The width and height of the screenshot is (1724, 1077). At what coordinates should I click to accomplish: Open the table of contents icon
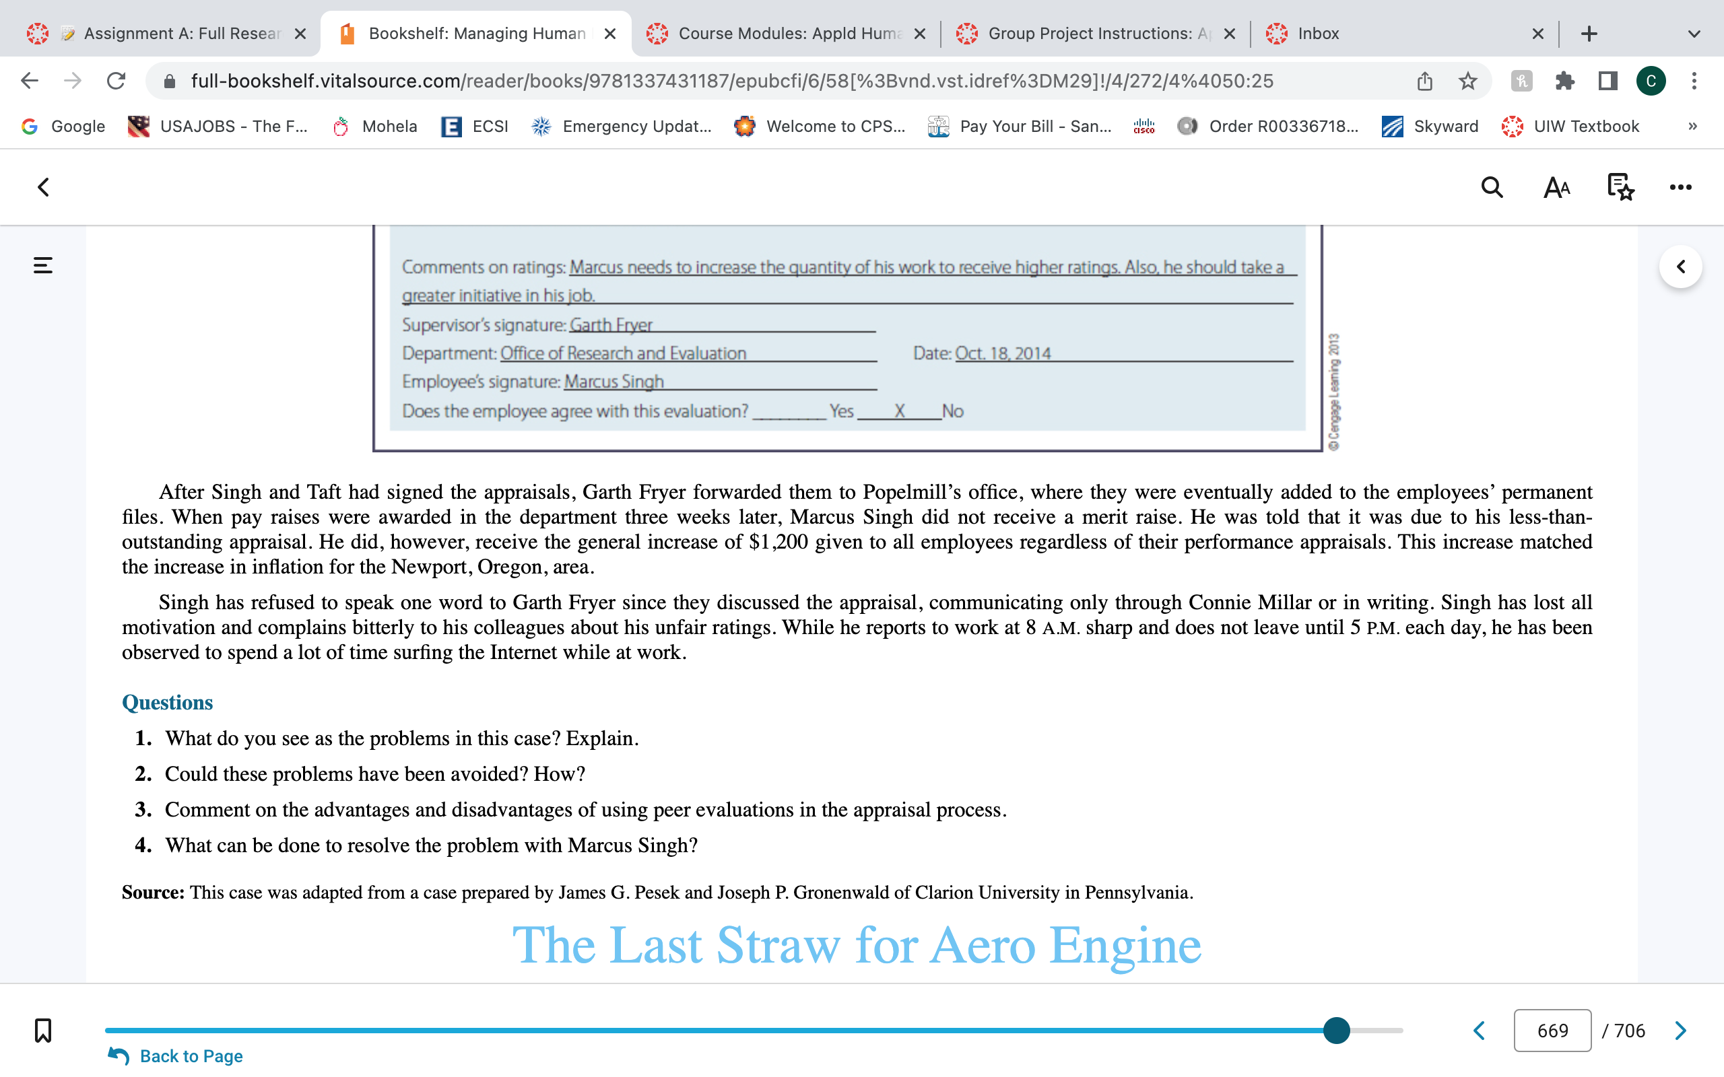[42, 266]
